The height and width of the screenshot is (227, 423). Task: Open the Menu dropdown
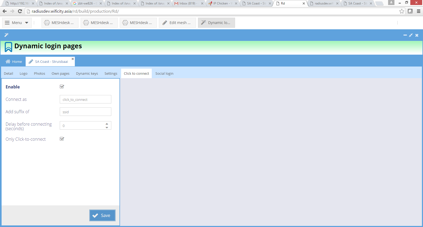point(17,23)
